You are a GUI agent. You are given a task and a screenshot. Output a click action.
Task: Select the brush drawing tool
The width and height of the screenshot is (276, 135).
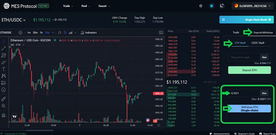point(4,62)
